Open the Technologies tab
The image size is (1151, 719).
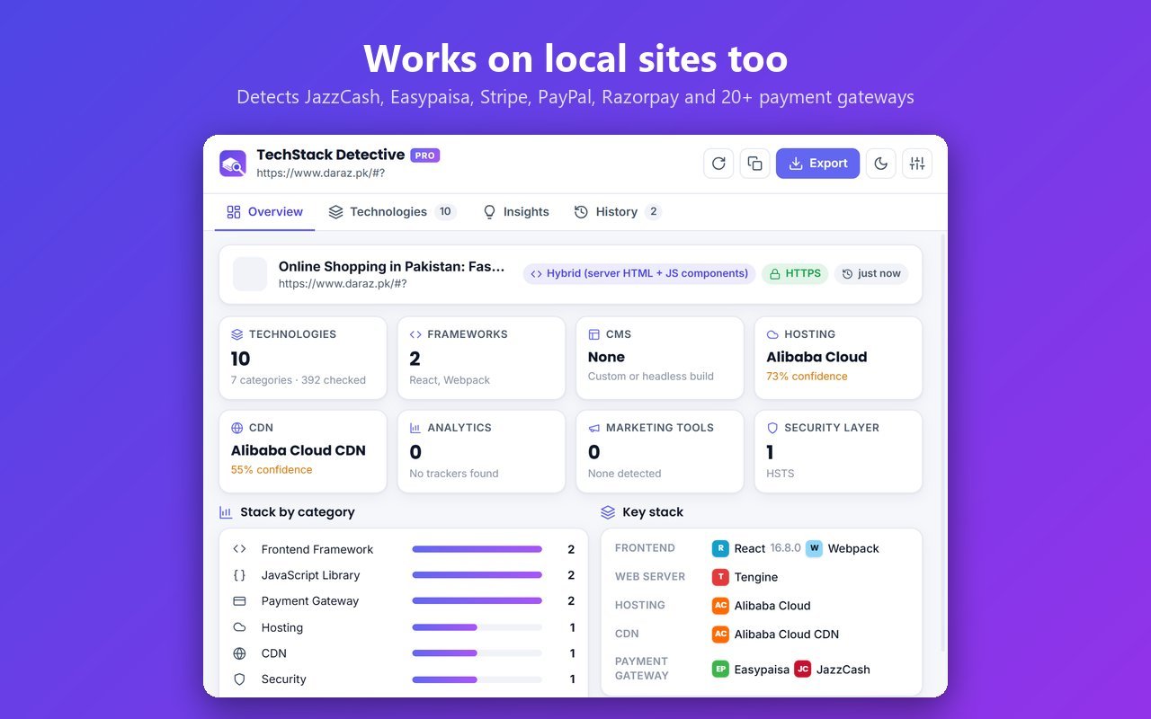392,212
